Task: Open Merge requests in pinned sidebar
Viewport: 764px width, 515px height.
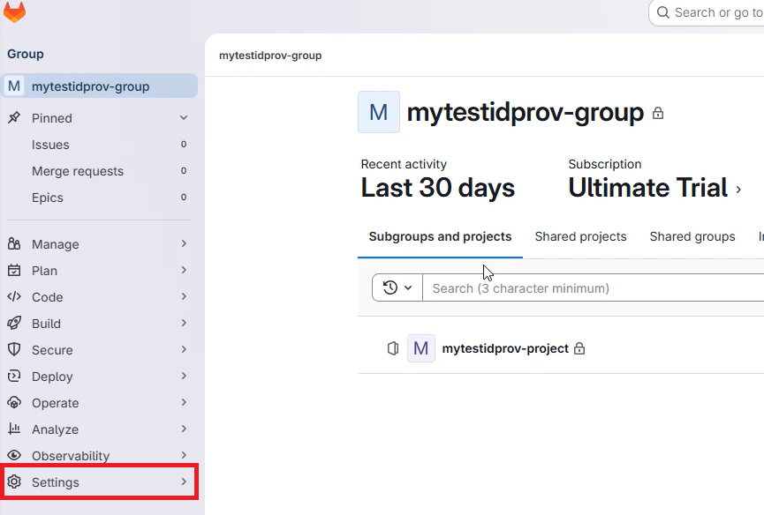Action: click(x=100, y=171)
